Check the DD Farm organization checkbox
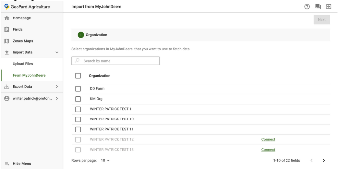 (x=78, y=89)
